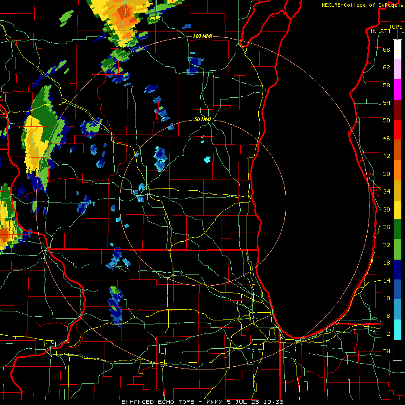Select the dark red maroon legend swatch
This screenshot has width=405, height=405.
(397, 110)
